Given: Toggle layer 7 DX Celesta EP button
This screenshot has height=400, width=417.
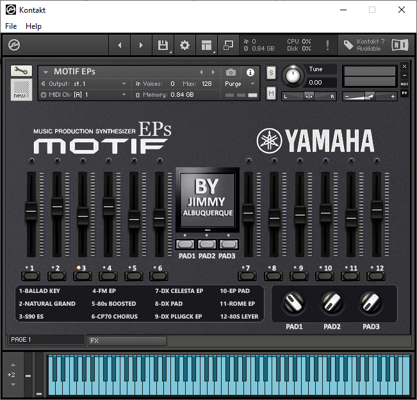Looking at the screenshot, I should (x=247, y=276).
